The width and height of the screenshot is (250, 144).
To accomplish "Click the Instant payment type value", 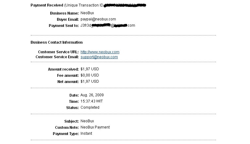I will (x=86, y=133).
